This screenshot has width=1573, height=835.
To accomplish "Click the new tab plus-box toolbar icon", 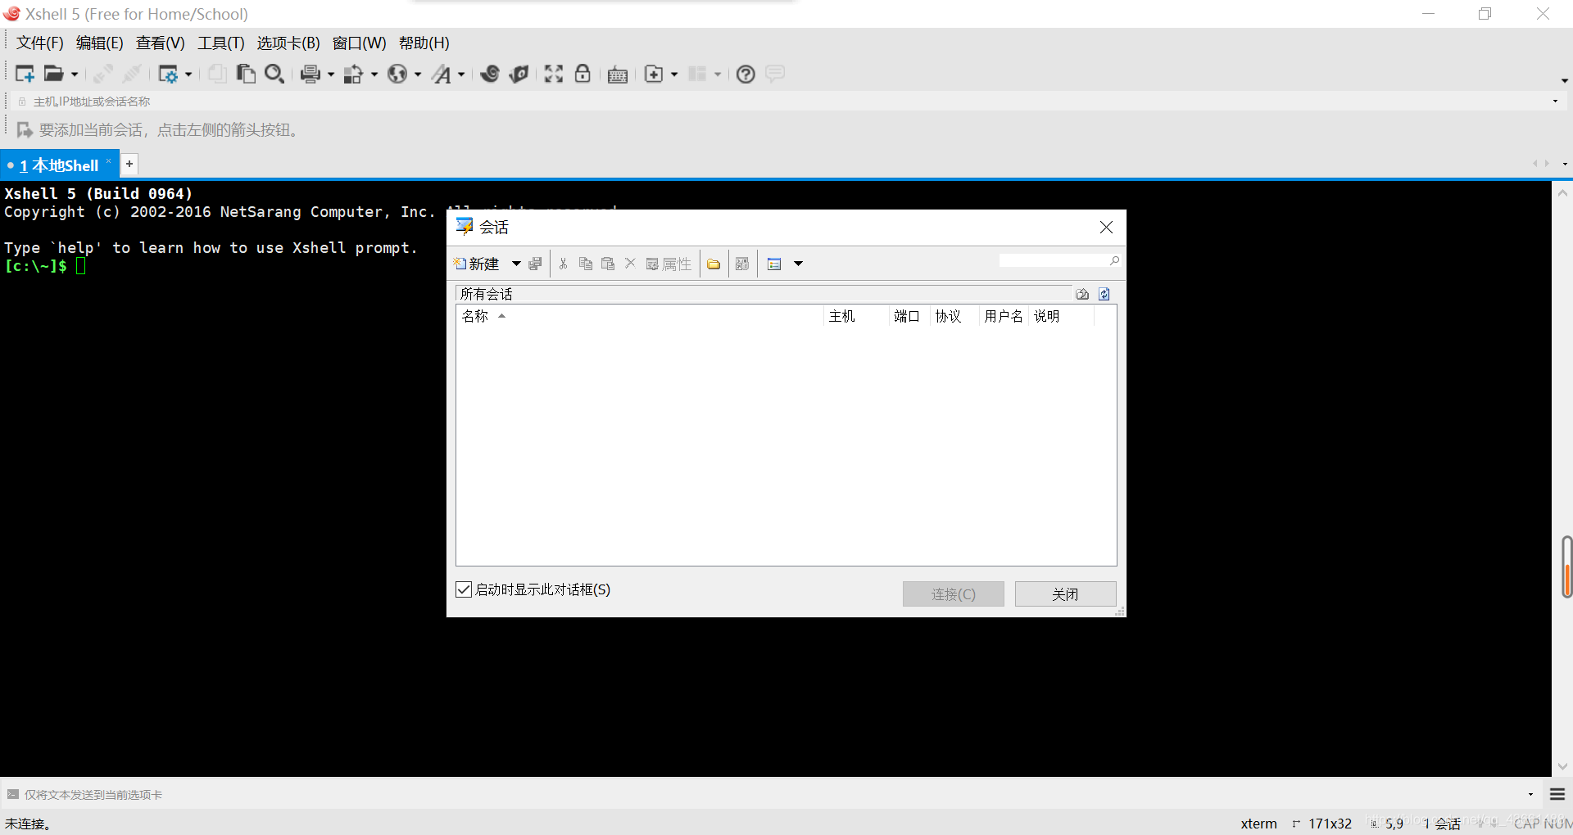I will [x=654, y=74].
